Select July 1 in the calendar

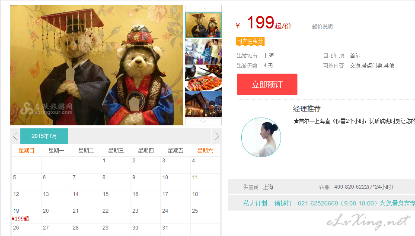[x=116, y=165]
